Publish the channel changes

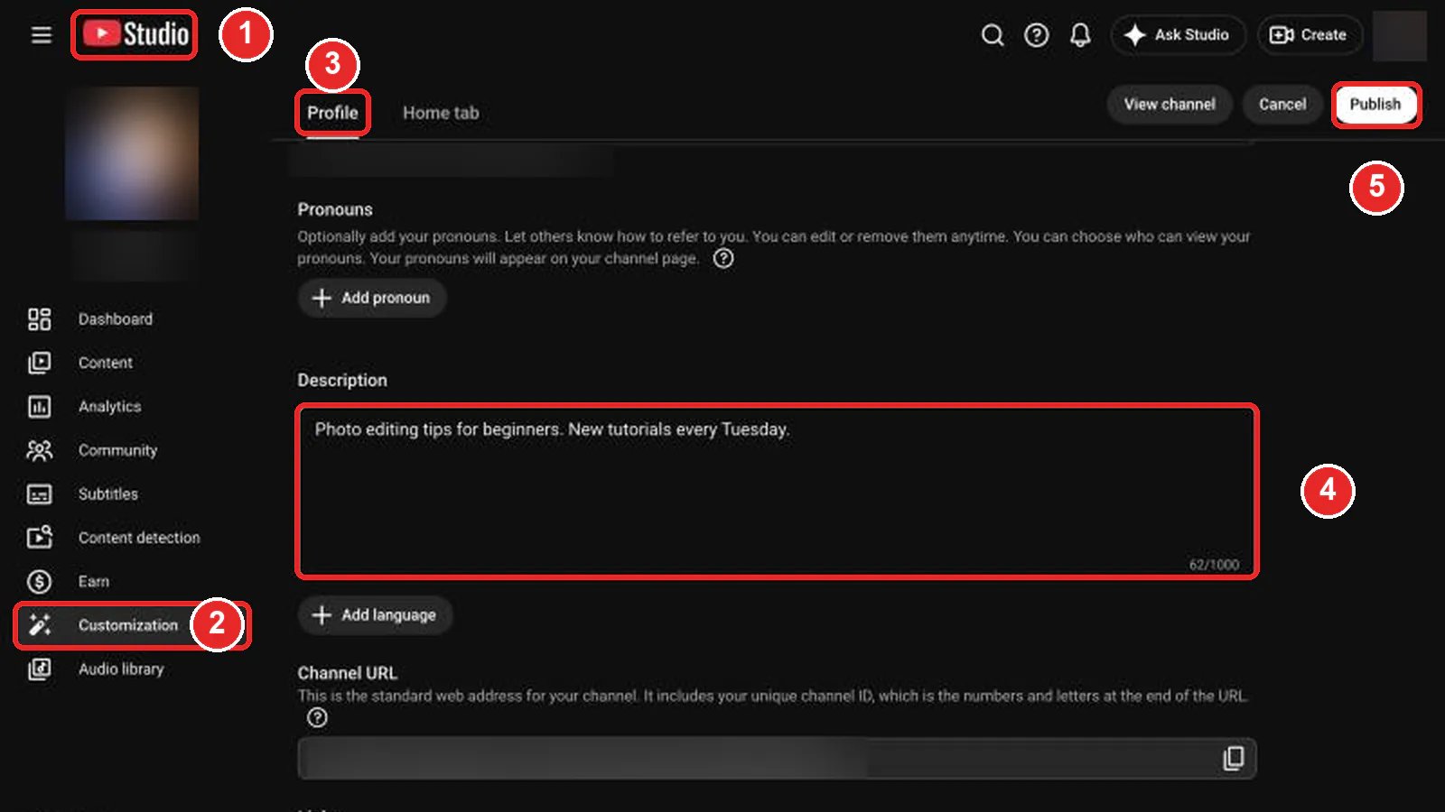click(x=1375, y=105)
